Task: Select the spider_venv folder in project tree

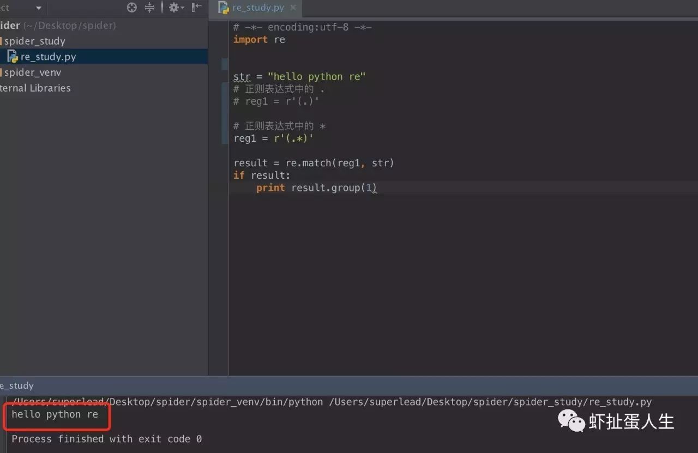Action: (x=32, y=73)
